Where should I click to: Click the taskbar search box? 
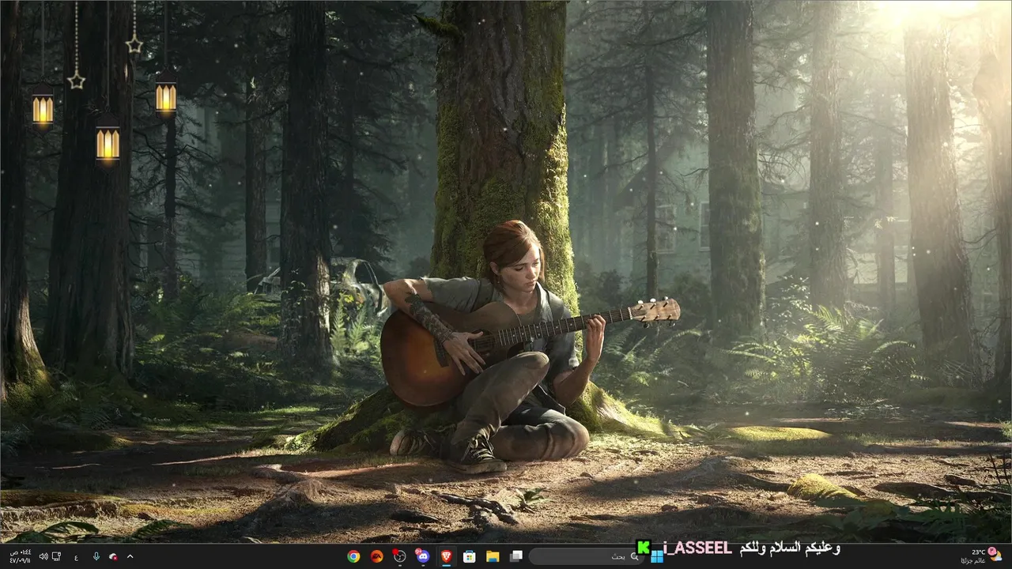tap(586, 556)
